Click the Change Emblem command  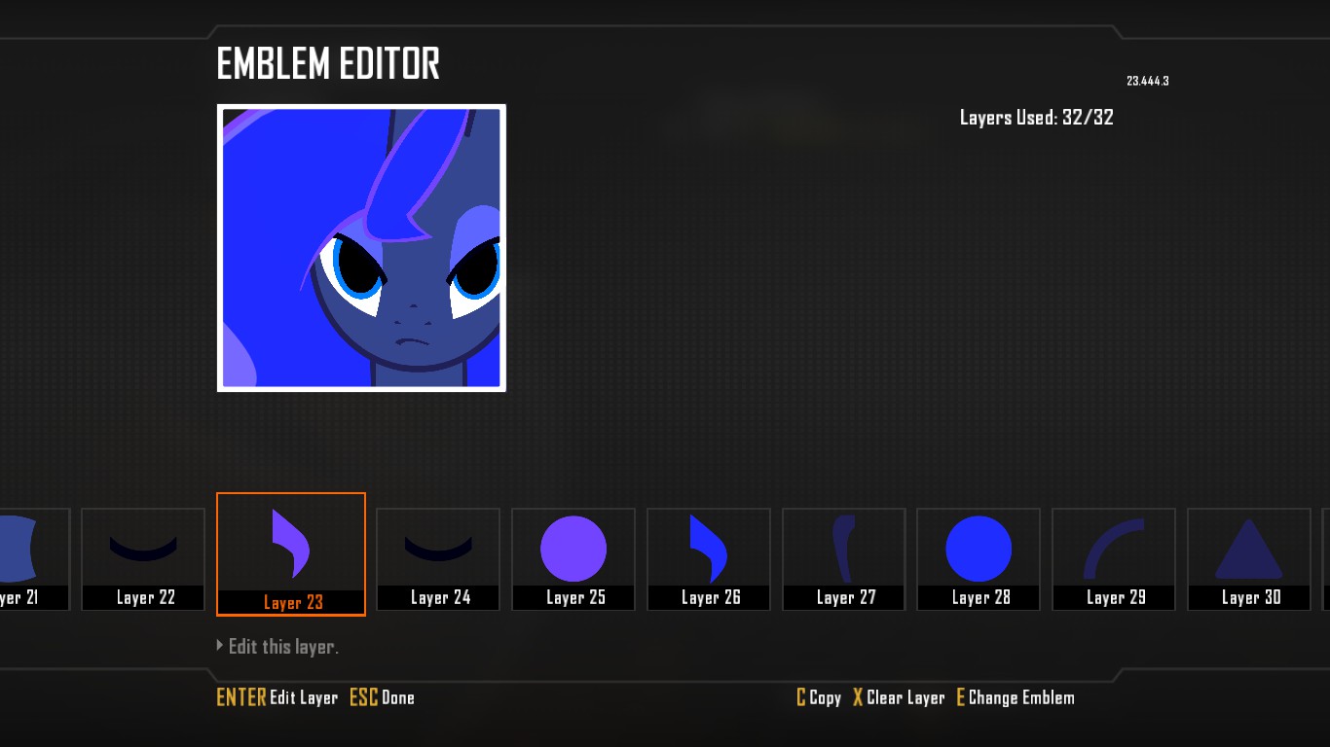click(1016, 697)
